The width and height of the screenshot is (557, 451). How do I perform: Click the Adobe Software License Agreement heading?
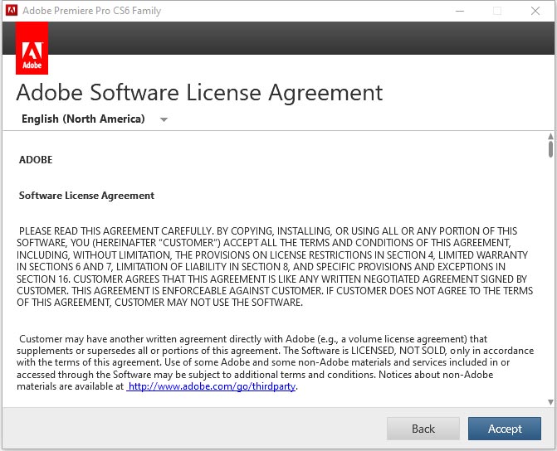199,91
